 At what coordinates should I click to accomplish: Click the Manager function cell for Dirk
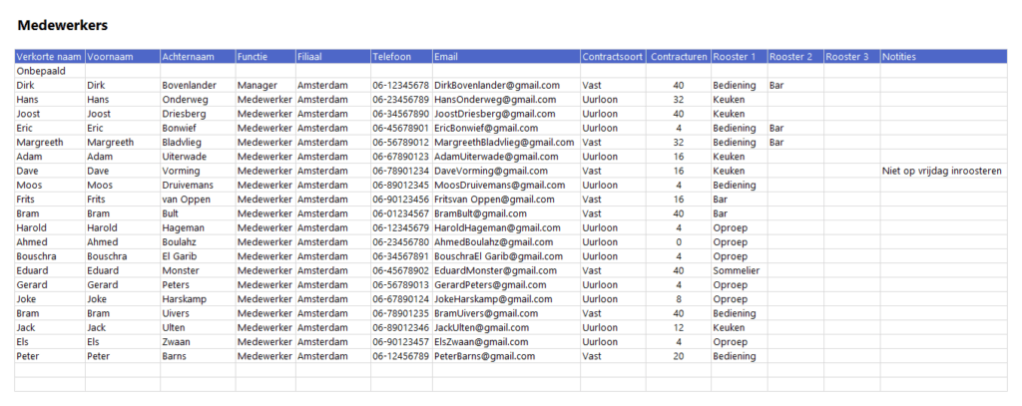click(256, 86)
